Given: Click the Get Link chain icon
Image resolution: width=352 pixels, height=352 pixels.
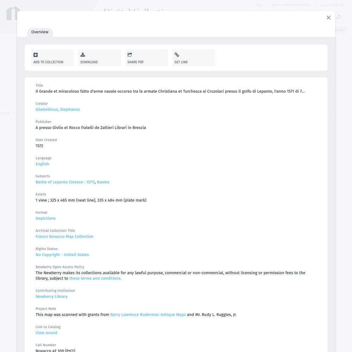Looking at the screenshot, I should [177, 55].
